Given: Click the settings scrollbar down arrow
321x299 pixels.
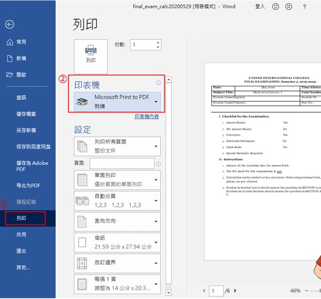Looking at the screenshot, I should 169,293.
